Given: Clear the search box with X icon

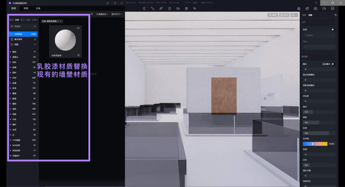Looking at the screenshot, I should pos(35,26).
